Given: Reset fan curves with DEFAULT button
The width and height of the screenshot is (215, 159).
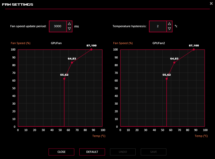Looking at the screenshot, I should tap(92, 152).
